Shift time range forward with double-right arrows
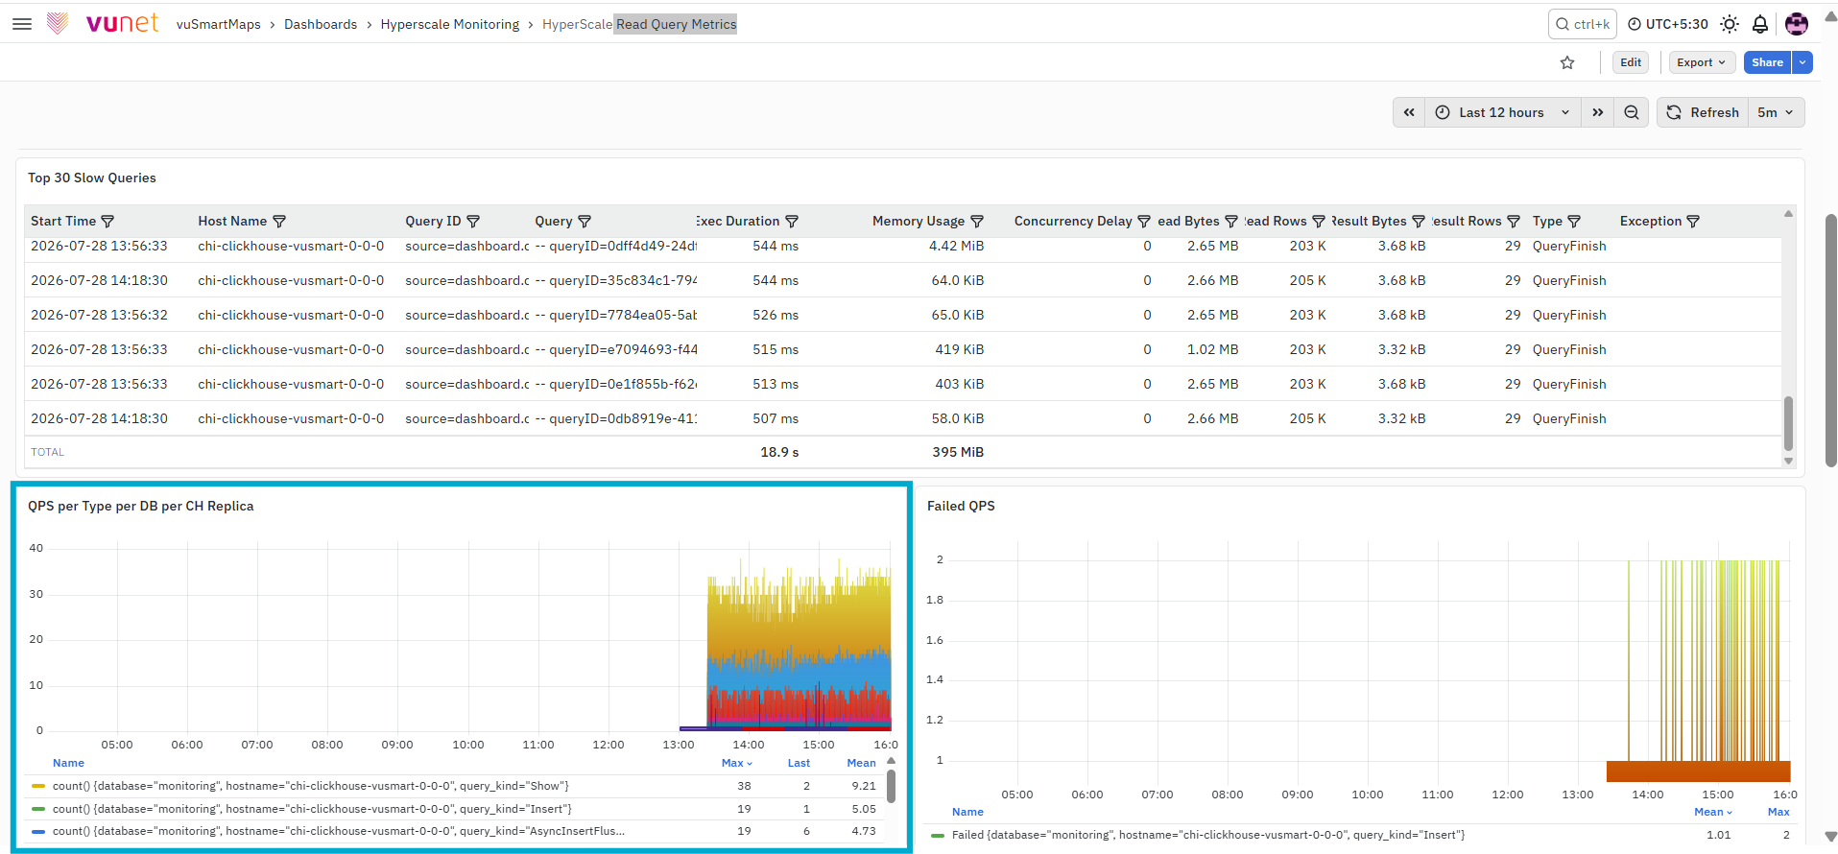 (1598, 112)
